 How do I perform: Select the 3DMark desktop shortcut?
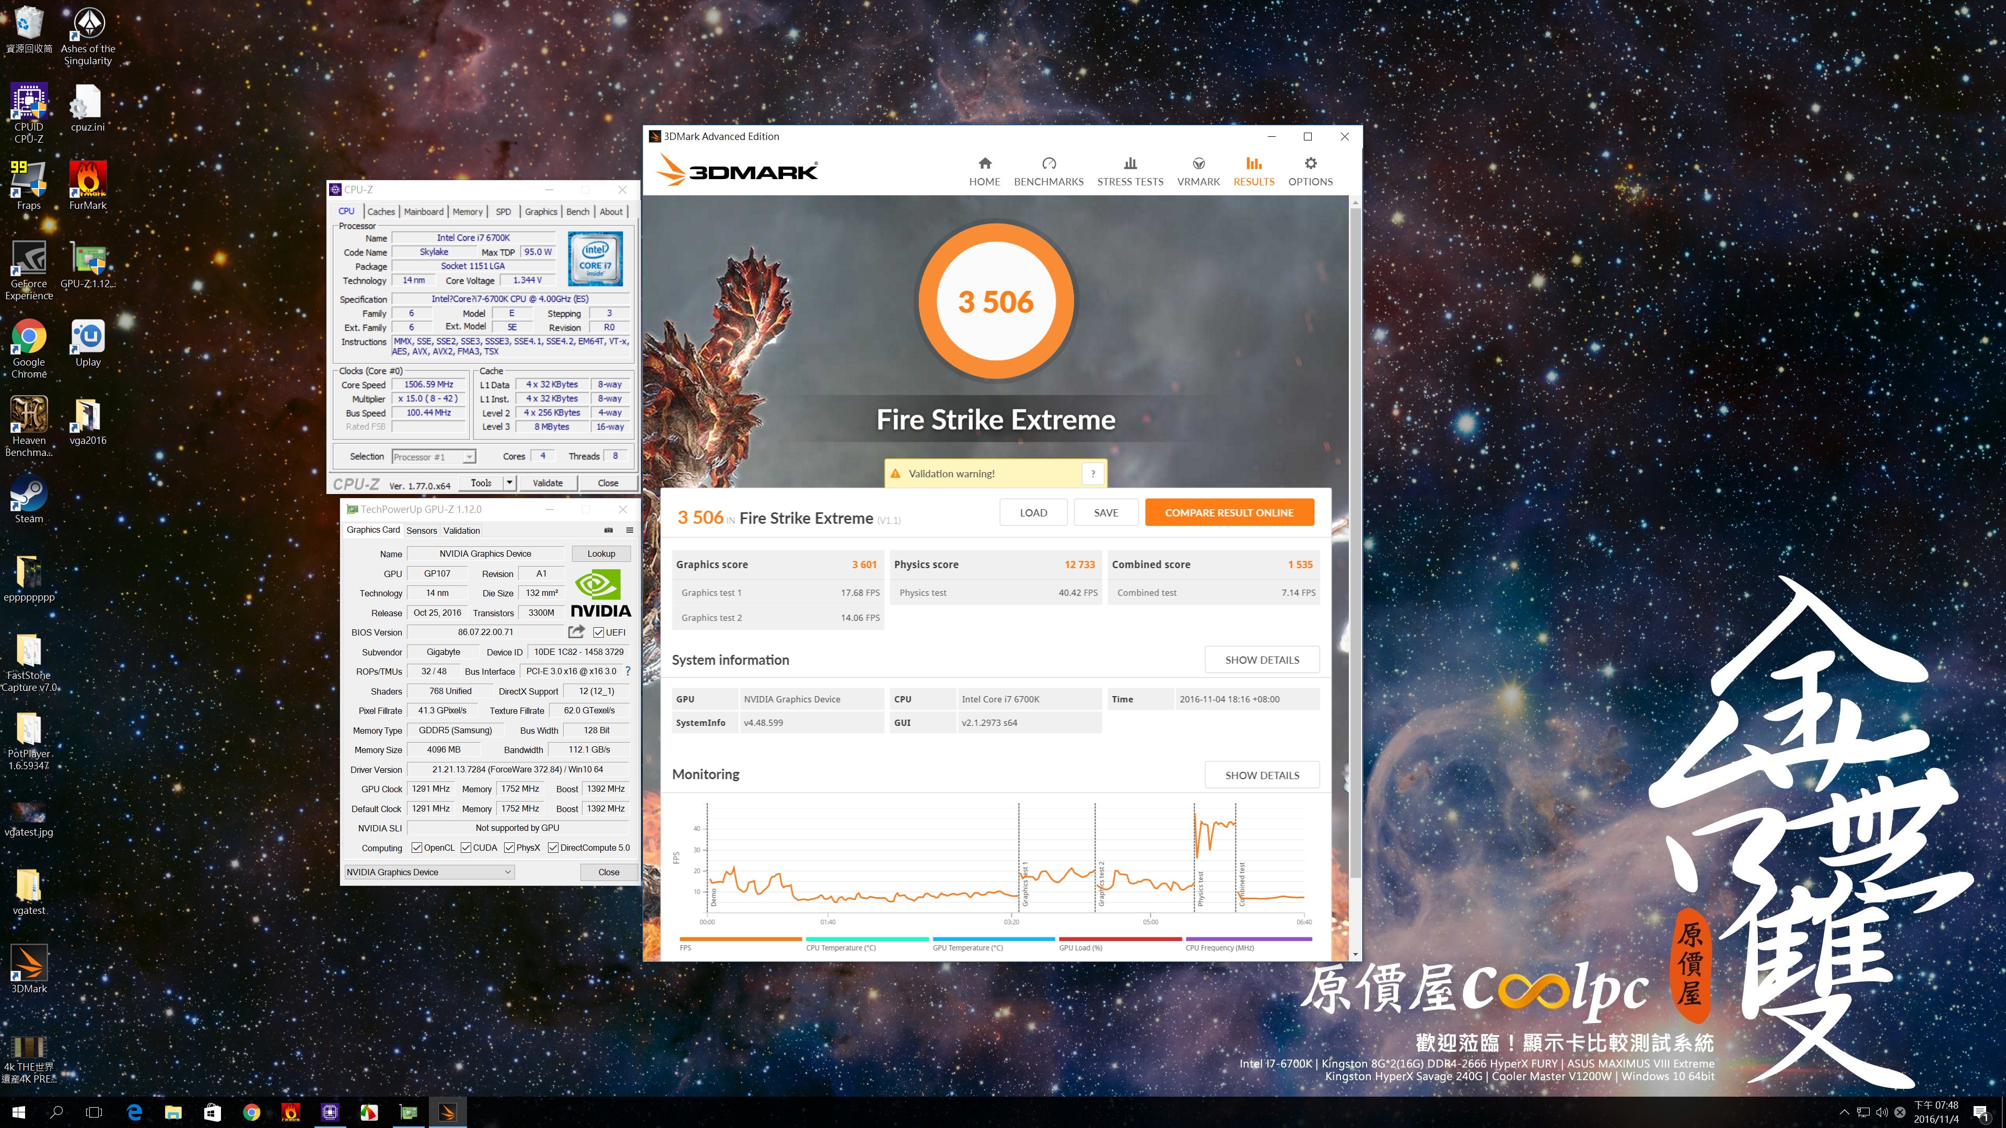pos(29,969)
